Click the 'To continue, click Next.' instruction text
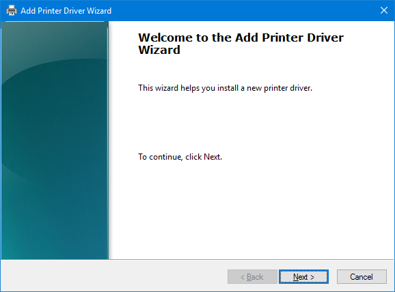Screen dimensions: 395x292 (180, 157)
